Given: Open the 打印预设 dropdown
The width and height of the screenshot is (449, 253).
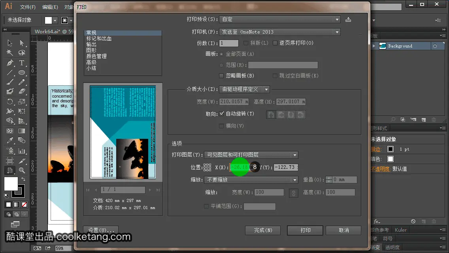Looking at the screenshot, I should 280,19.
